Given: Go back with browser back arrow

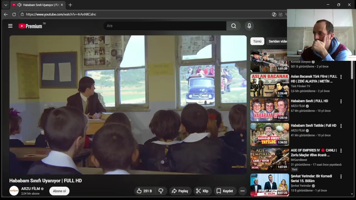Looking at the screenshot, I should (6, 14).
